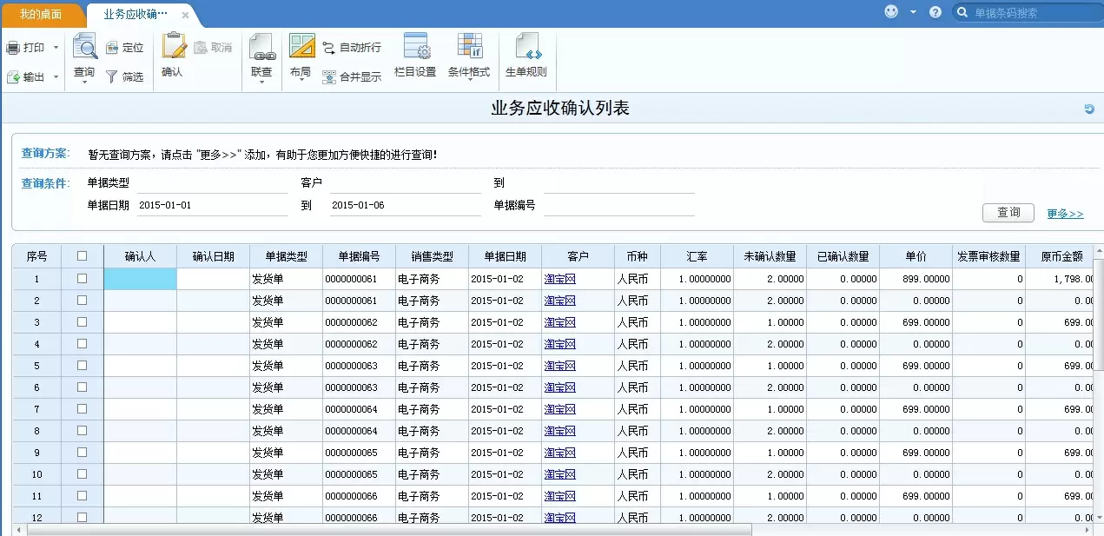The image size is (1104, 536).
Task: Click the 单据类型 input field
Action: 213,183
